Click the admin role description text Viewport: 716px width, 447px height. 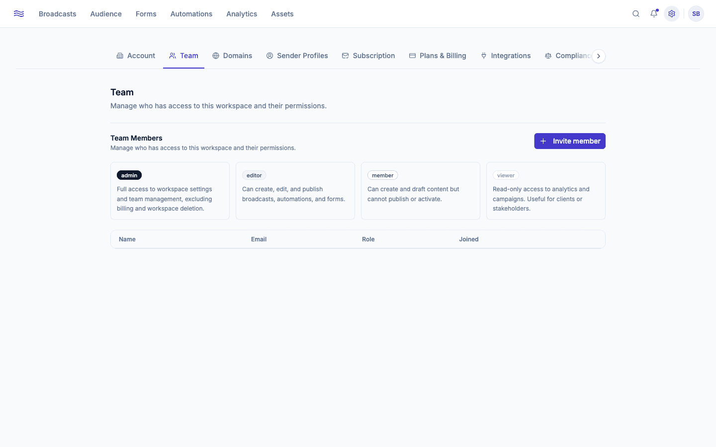(x=165, y=199)
